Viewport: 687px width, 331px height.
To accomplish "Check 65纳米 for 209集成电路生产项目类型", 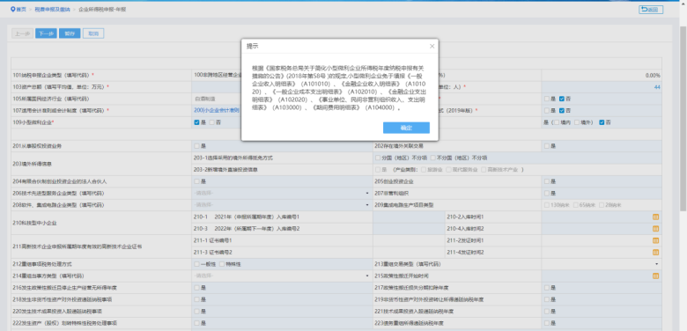I will point(576,205).
